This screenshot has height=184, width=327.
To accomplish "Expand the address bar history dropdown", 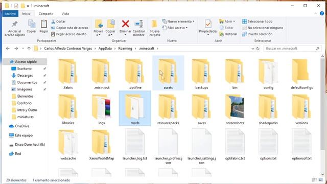I will 252,49.
